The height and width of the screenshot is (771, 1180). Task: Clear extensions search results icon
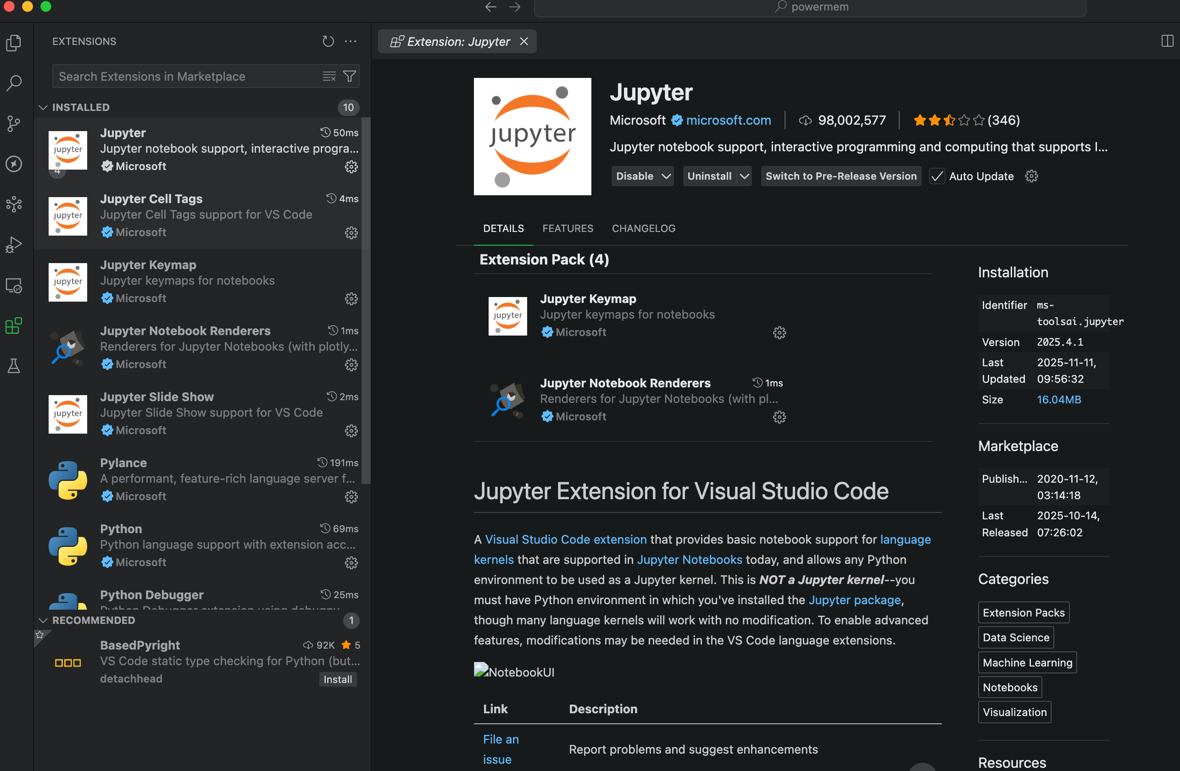pos(329,76)
